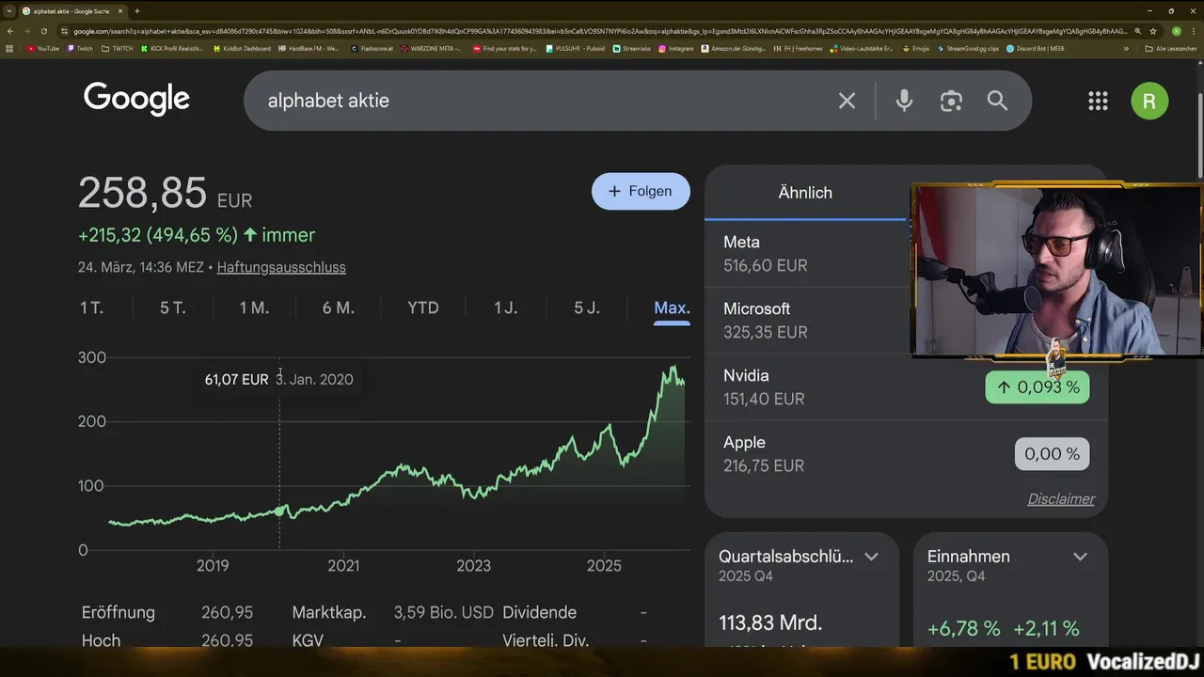Open the Google apps grid
The height and width of the screenshot is (677, 1204).
(x=1098, y=101)
